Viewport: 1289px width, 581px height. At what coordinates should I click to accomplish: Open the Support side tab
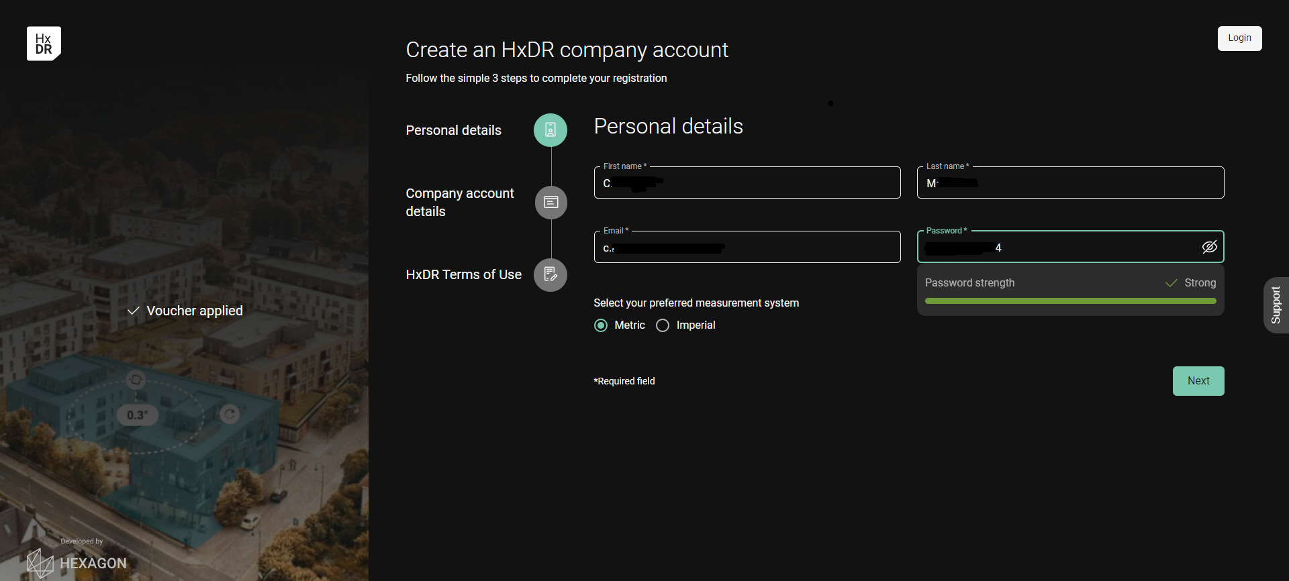(1276, 305)
